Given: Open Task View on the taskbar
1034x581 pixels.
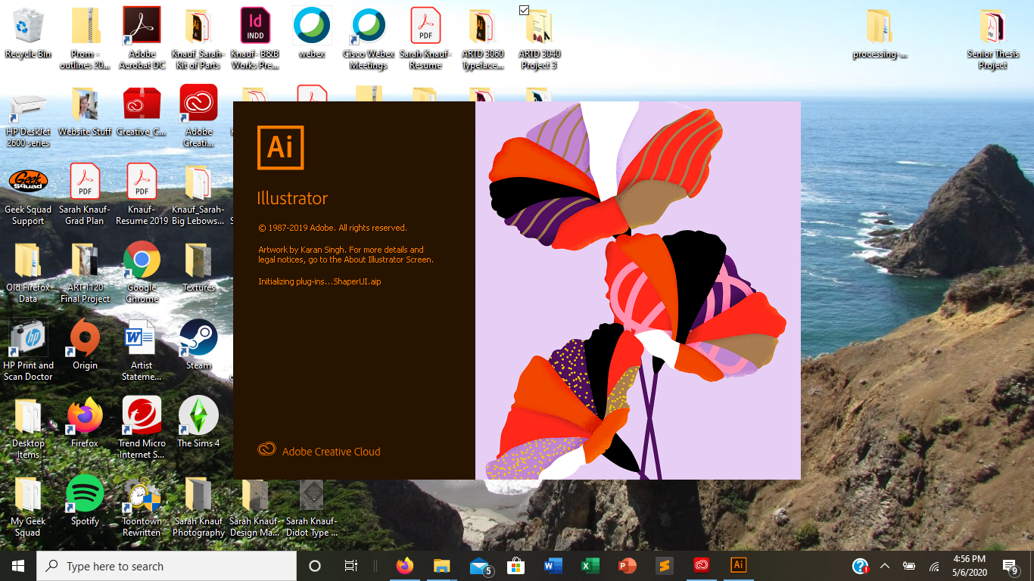Looking at the screenshot, I should [x=350, y=565].
